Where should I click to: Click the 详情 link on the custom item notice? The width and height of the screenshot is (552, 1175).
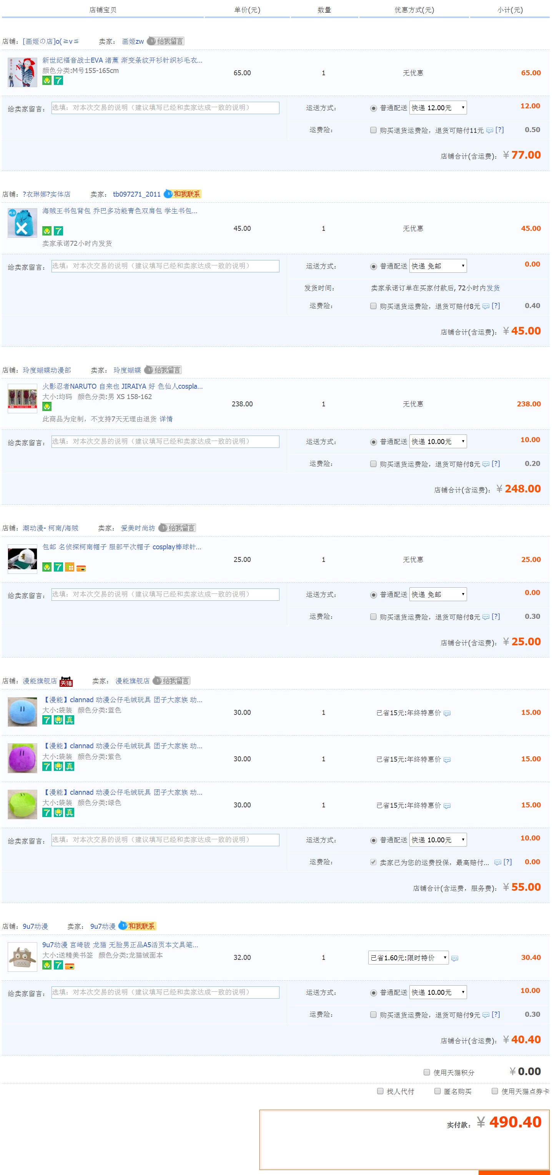pyautogui.click(x=166, y=419)
